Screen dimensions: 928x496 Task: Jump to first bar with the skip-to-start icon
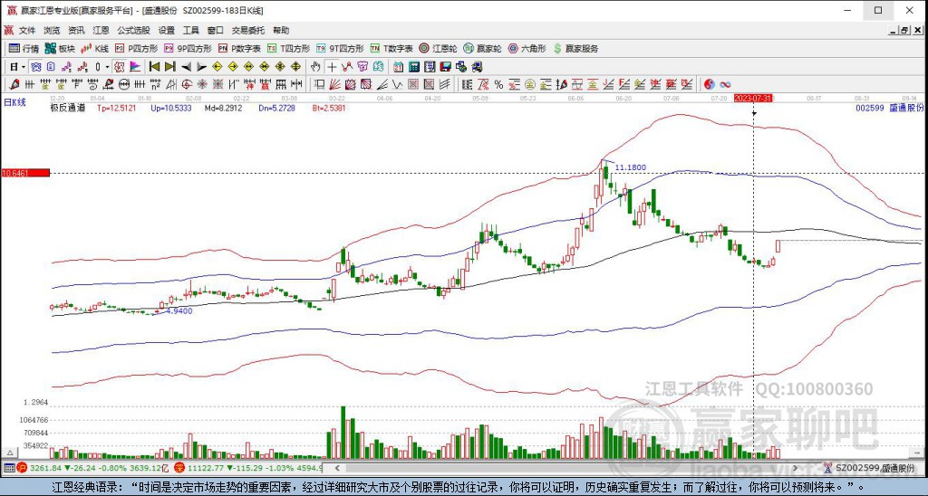154,67
